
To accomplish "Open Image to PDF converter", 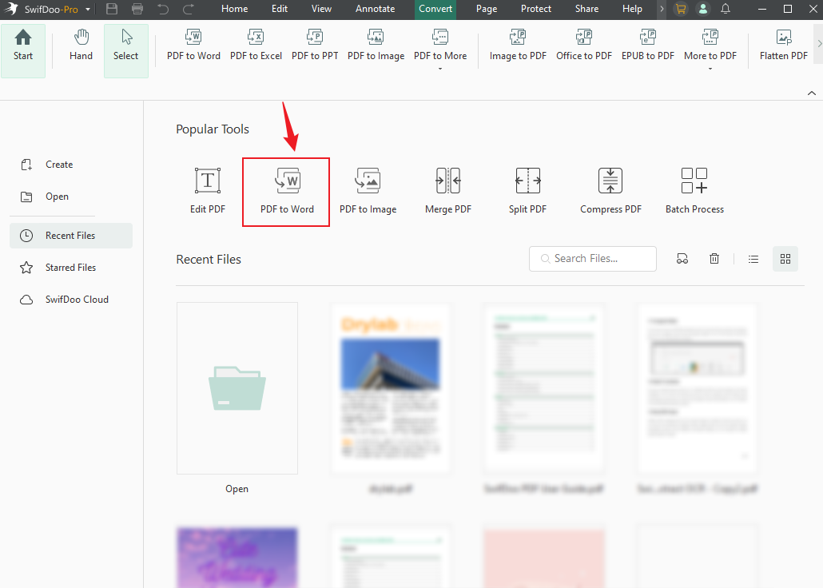I will pos(518,46).
